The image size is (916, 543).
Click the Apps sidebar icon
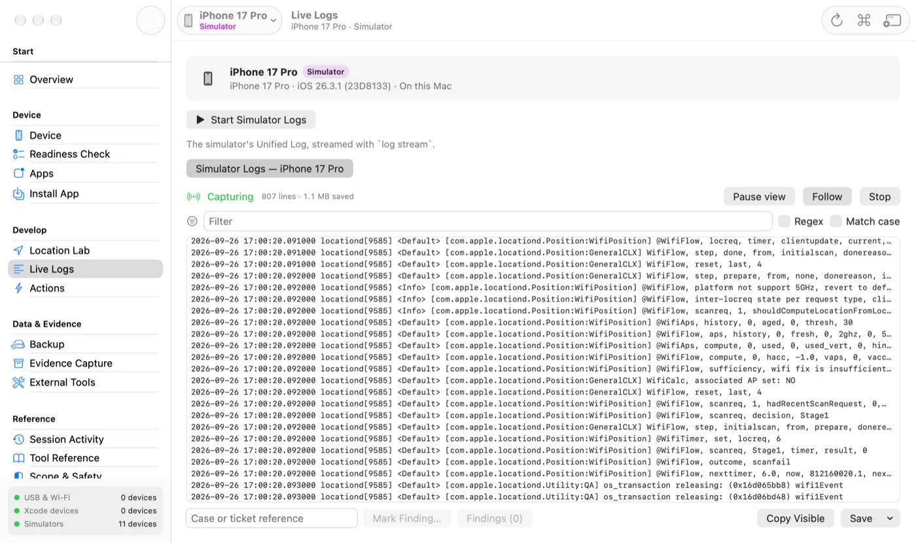(x=18, y=173)
